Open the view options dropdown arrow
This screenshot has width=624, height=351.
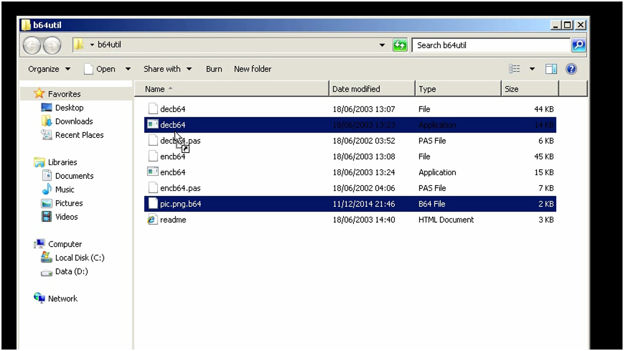point(532,69)
